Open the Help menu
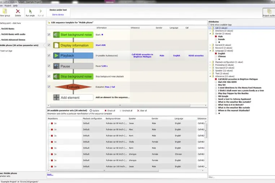 click(16, 6)
